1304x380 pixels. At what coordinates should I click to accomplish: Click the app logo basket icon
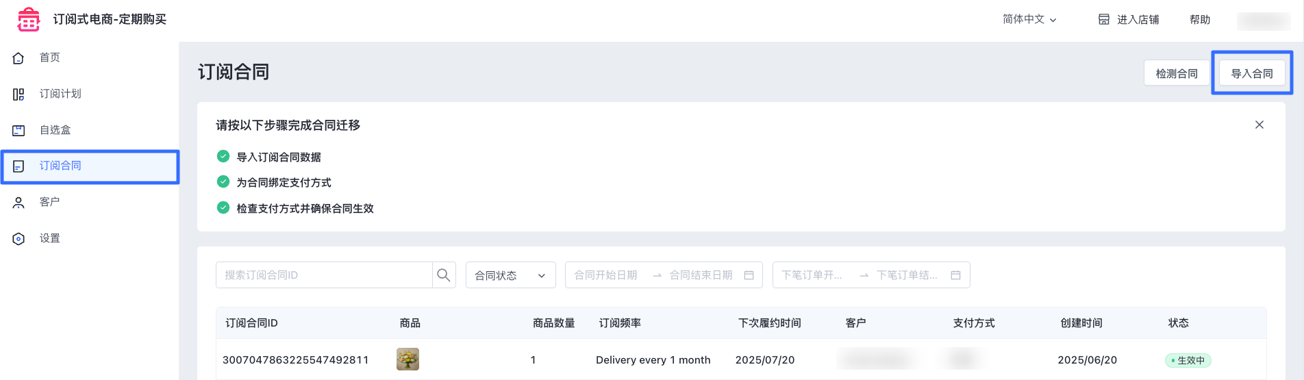tap(29, 20)
